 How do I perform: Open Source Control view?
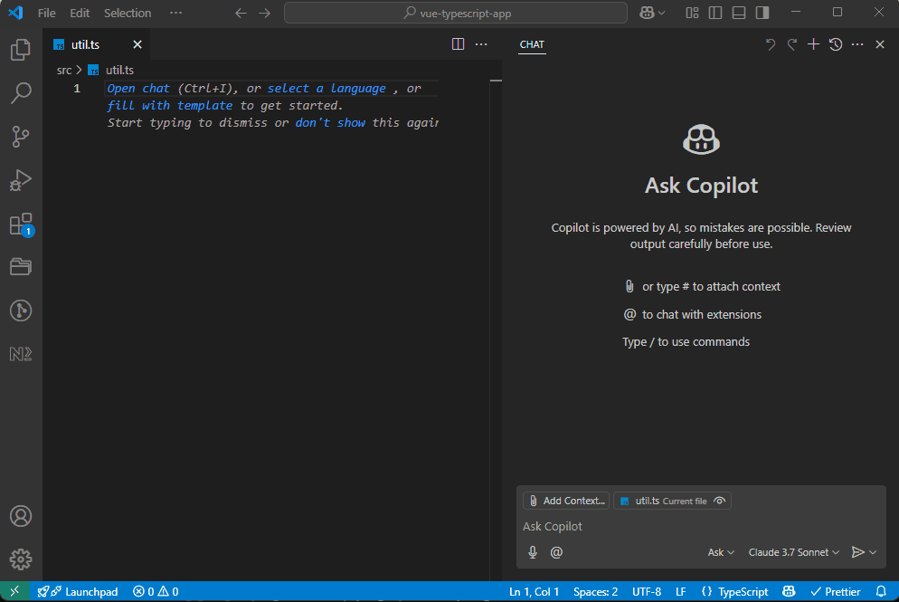21,137
